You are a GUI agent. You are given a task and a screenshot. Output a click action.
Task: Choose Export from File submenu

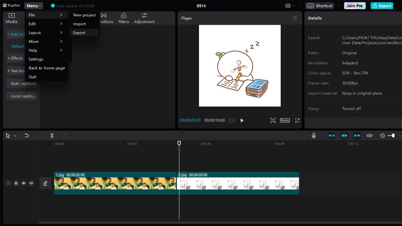[x=79, y=33]
